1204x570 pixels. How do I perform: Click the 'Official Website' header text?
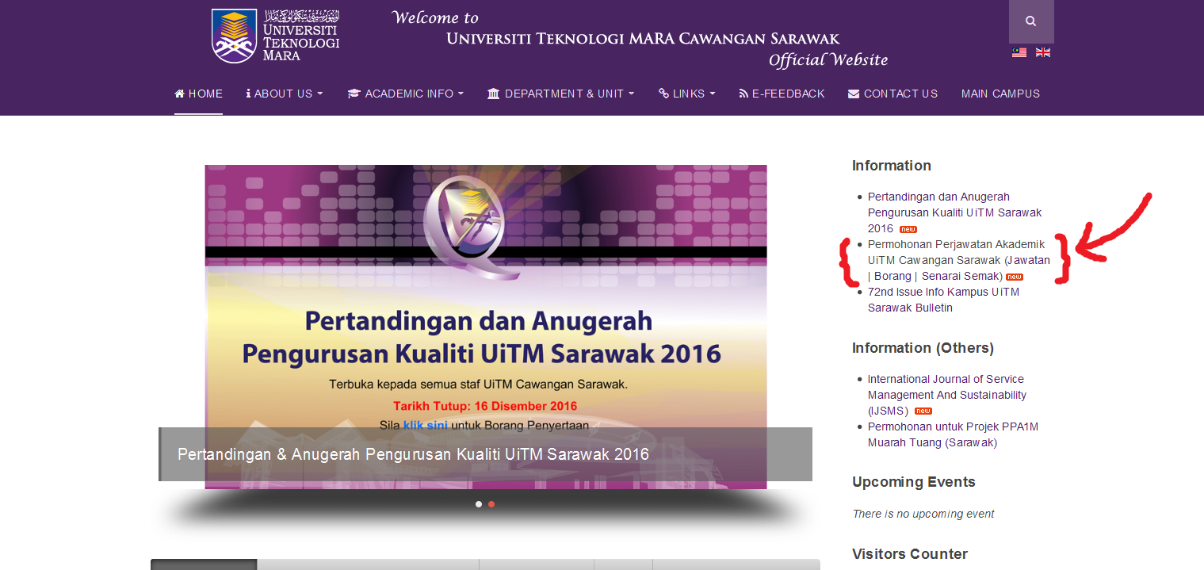coord(828,60)
